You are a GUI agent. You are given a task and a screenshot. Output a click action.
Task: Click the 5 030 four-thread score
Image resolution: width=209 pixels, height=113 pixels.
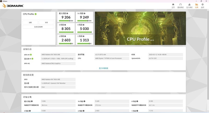pos(84,29)
